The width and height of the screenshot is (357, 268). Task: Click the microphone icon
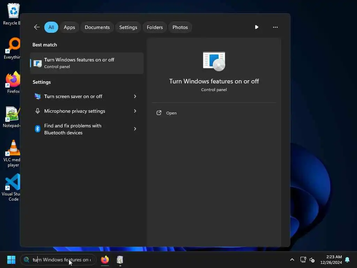tap(38, 111)
